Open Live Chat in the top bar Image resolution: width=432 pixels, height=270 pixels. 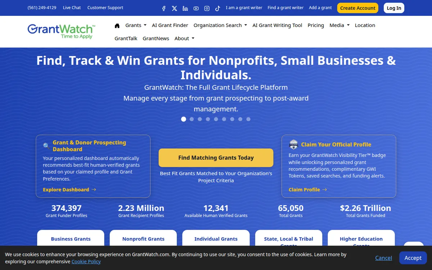(72, 8)
